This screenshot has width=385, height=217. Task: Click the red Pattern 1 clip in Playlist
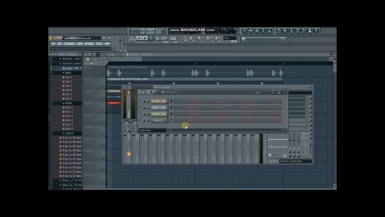[114, 103]
